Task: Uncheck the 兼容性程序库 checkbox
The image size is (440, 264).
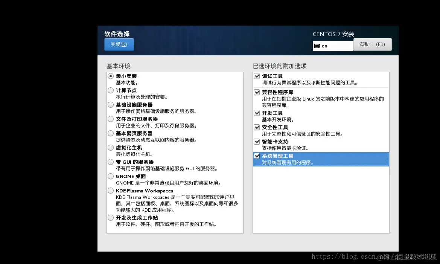Action: (257, 92)
